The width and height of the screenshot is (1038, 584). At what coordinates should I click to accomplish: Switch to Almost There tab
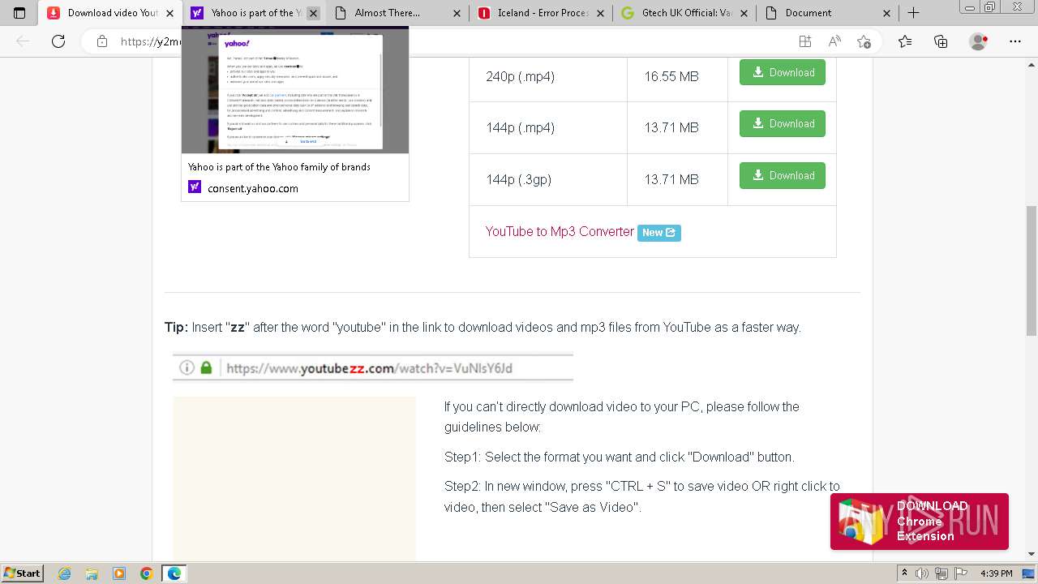[x=397, y=13]
